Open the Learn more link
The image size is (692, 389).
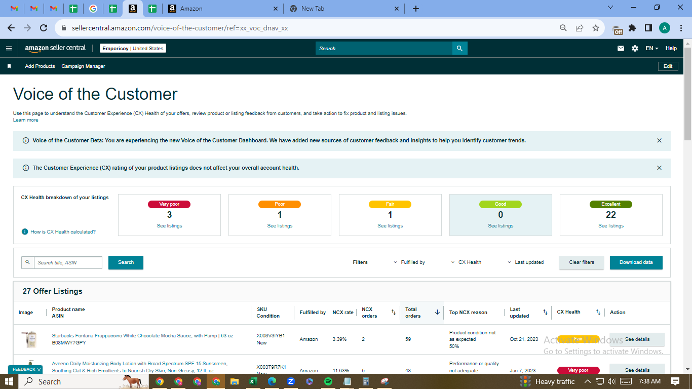click(x=26, y=120)
